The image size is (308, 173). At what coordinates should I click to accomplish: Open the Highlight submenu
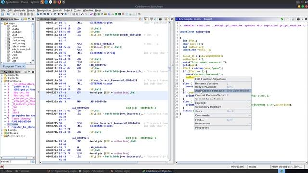click(223, 103)
